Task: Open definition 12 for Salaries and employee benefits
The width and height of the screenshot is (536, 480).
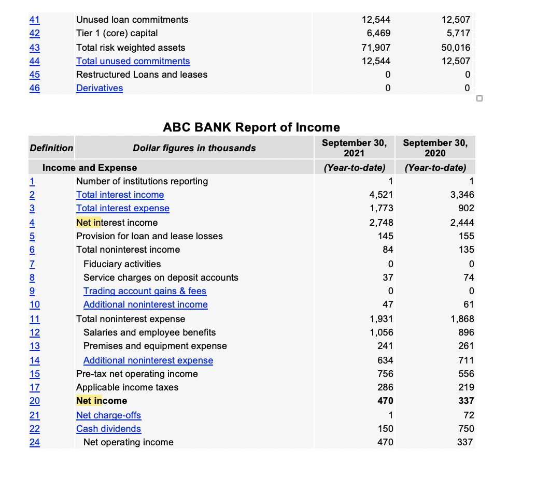Action: pyautogui.click(x=35, y=332)
